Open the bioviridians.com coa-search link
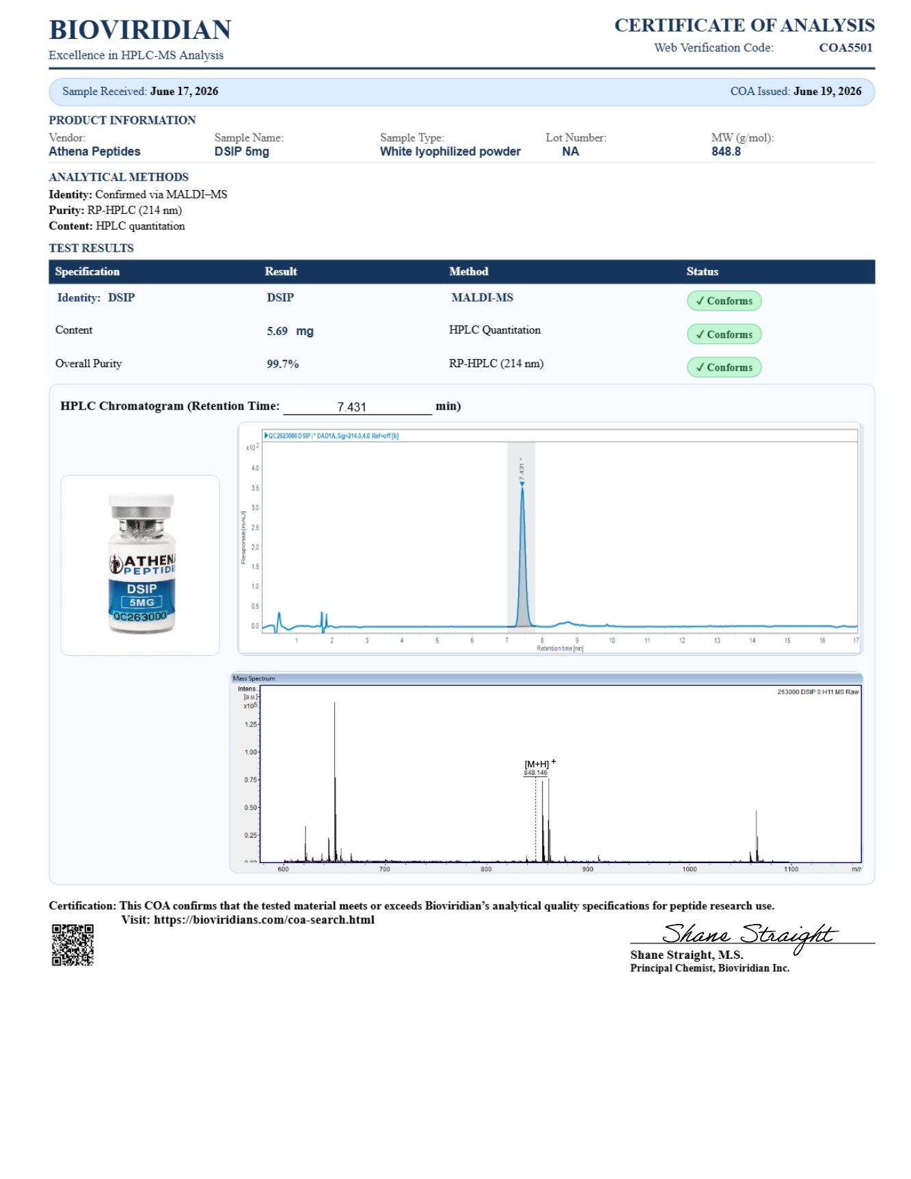911x1179 pixels. click(x=264, y=920)
